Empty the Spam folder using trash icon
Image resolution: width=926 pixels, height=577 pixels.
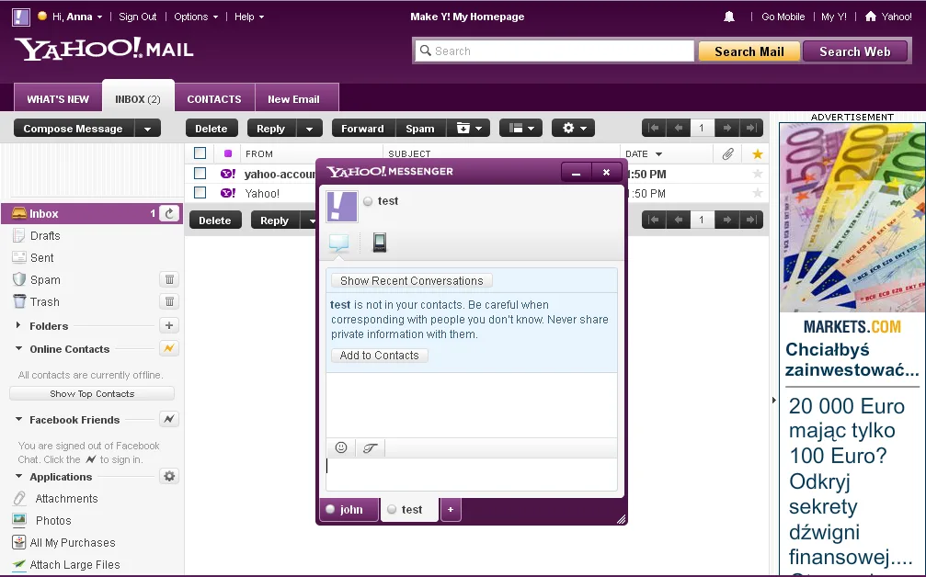click(169, 279)
